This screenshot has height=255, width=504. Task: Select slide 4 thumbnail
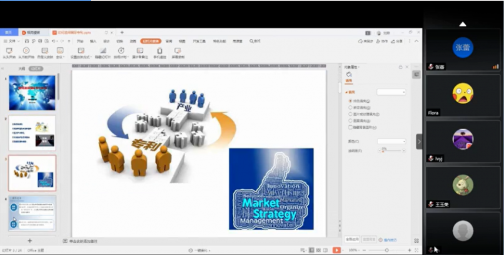[x=32, y=213]
